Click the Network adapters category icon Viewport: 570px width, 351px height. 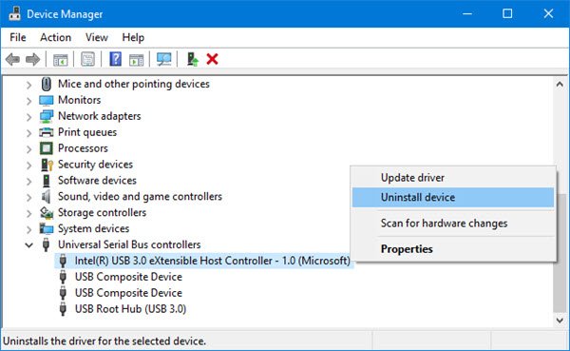tap(47, 116)
